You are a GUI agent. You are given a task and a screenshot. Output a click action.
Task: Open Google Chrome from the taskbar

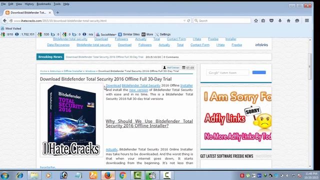(x=122, y=175)
